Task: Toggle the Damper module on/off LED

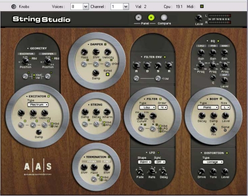Action: [105, 45]
